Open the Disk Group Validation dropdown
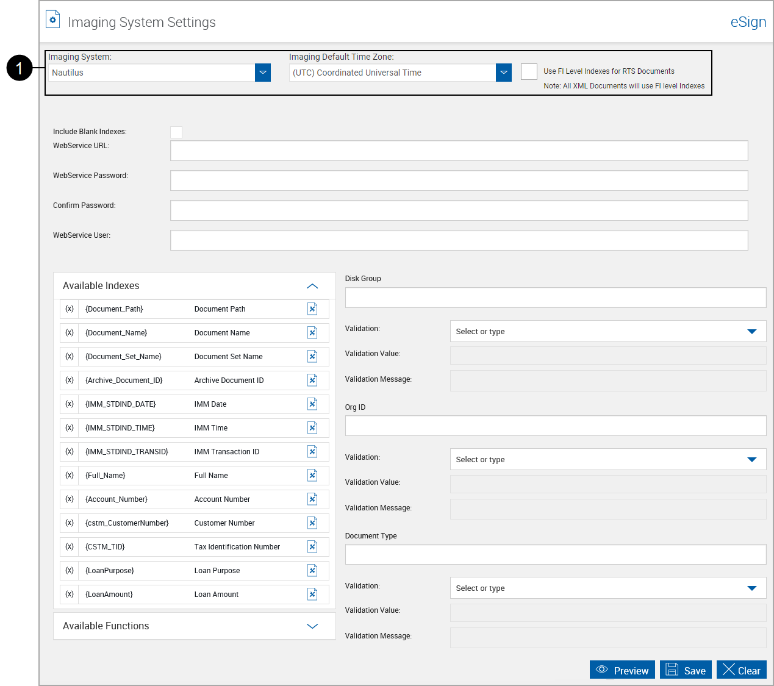 click(x=751, y=331)
